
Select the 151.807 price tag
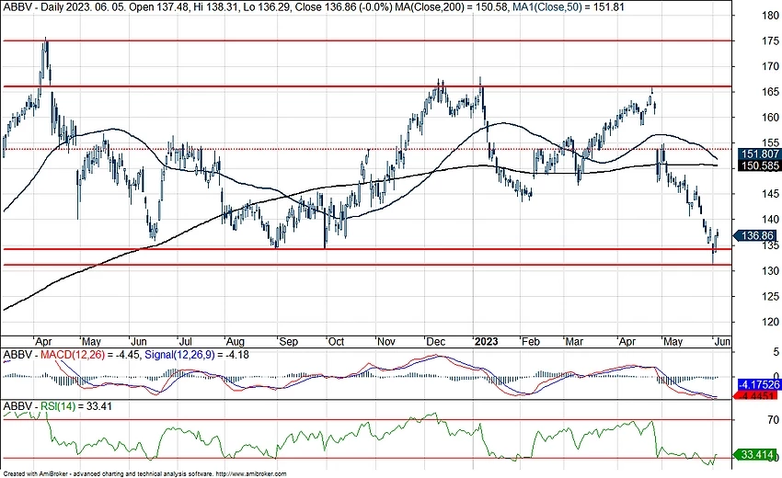[760, 154]
